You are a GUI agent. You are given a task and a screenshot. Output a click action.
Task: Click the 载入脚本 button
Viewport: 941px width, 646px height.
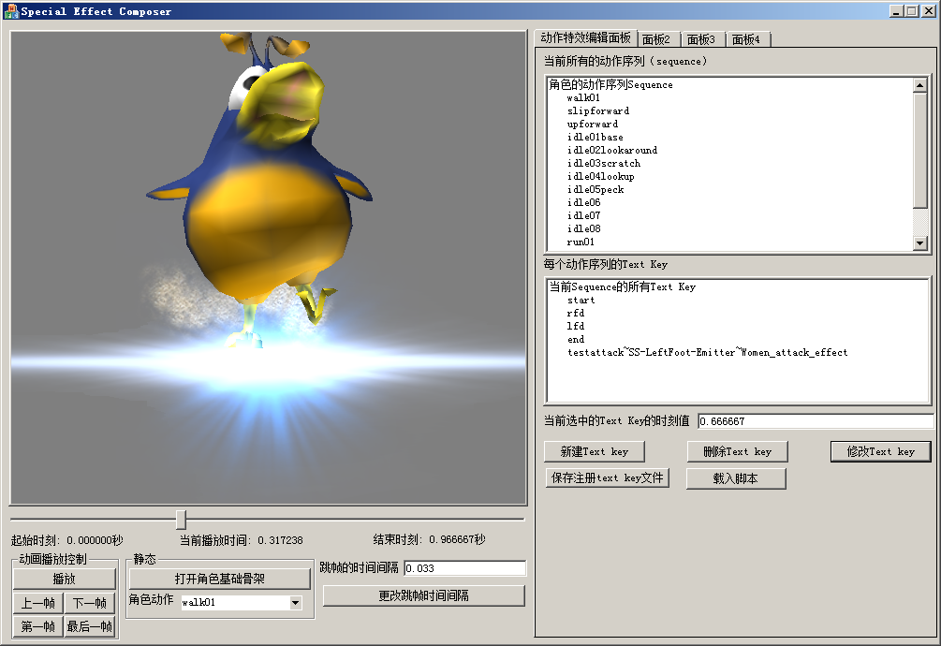[x=736, y=478]
